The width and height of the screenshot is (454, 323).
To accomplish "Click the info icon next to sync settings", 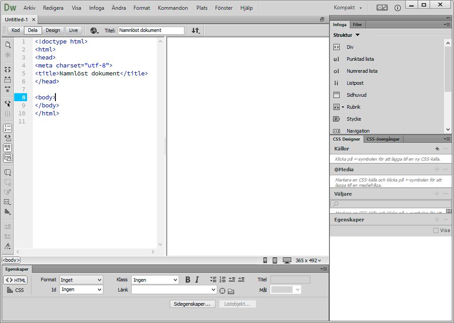I will 398,8.
